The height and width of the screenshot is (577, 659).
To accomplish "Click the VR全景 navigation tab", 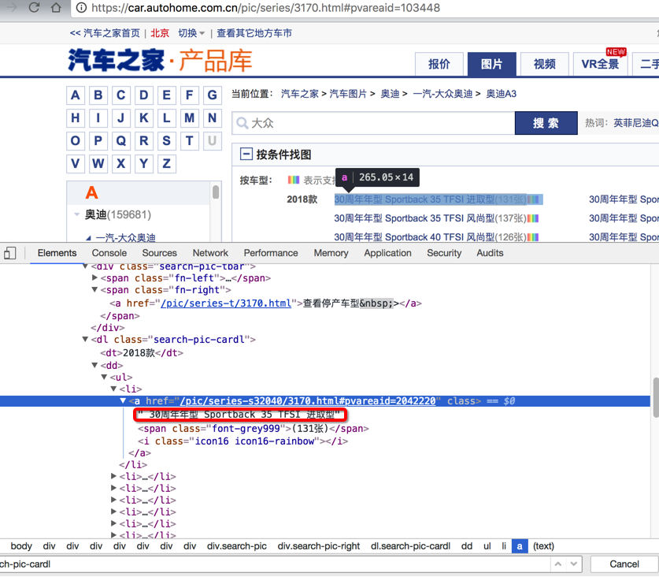I will 600,64.
